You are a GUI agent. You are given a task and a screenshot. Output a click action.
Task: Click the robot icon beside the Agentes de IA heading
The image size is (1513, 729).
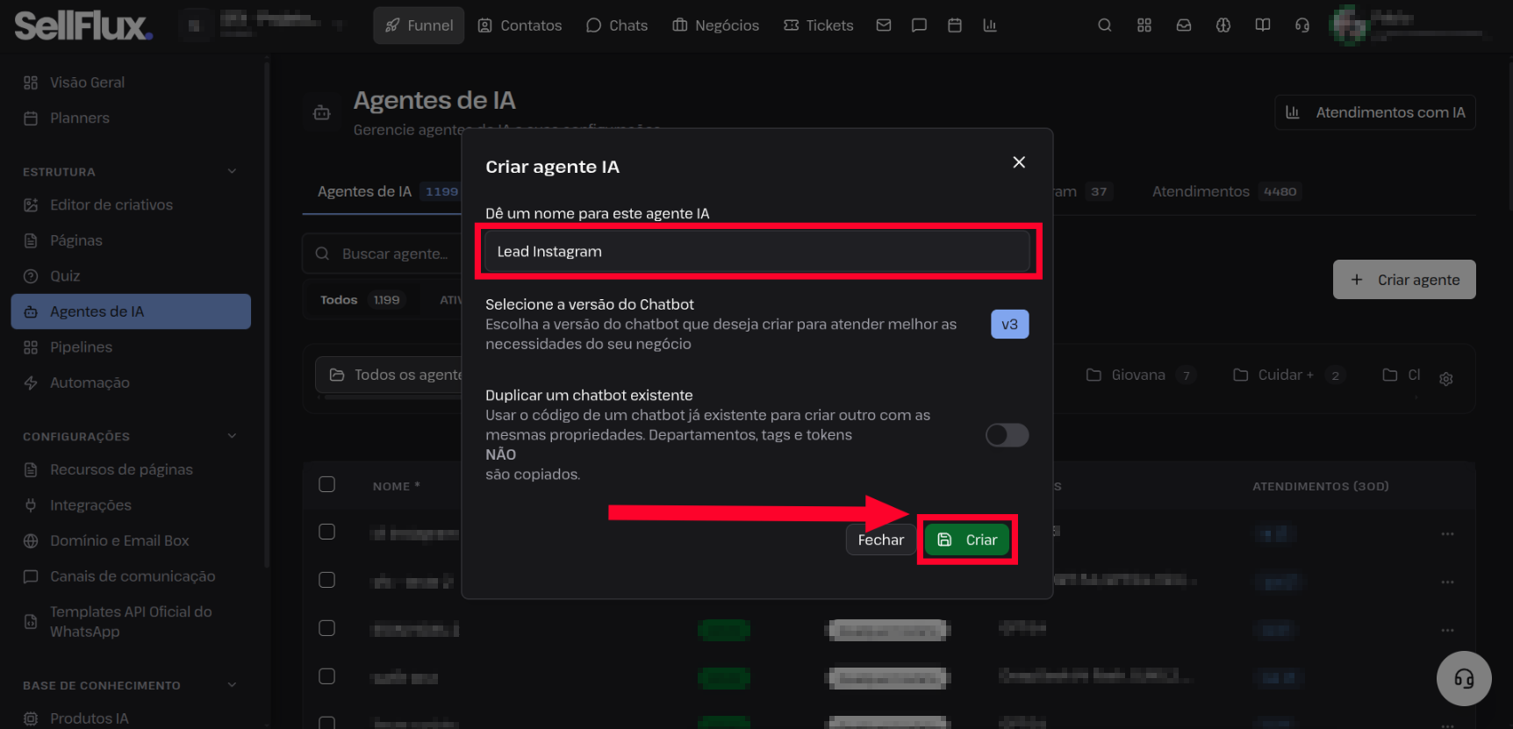click(322, 112)
